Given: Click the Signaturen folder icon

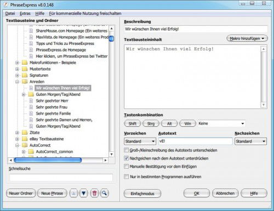Looking at the screenshot, I should point(25,75).
